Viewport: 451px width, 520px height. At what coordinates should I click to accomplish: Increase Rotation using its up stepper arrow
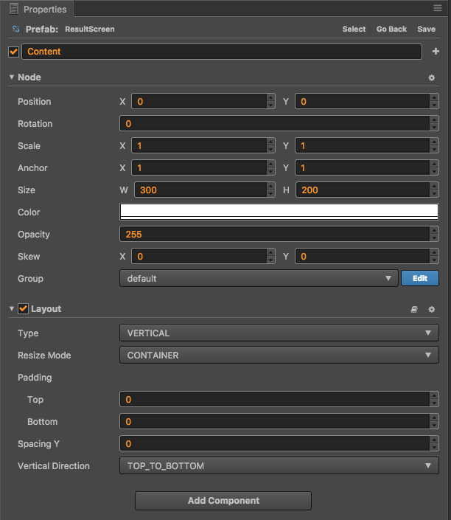[434, 119]
